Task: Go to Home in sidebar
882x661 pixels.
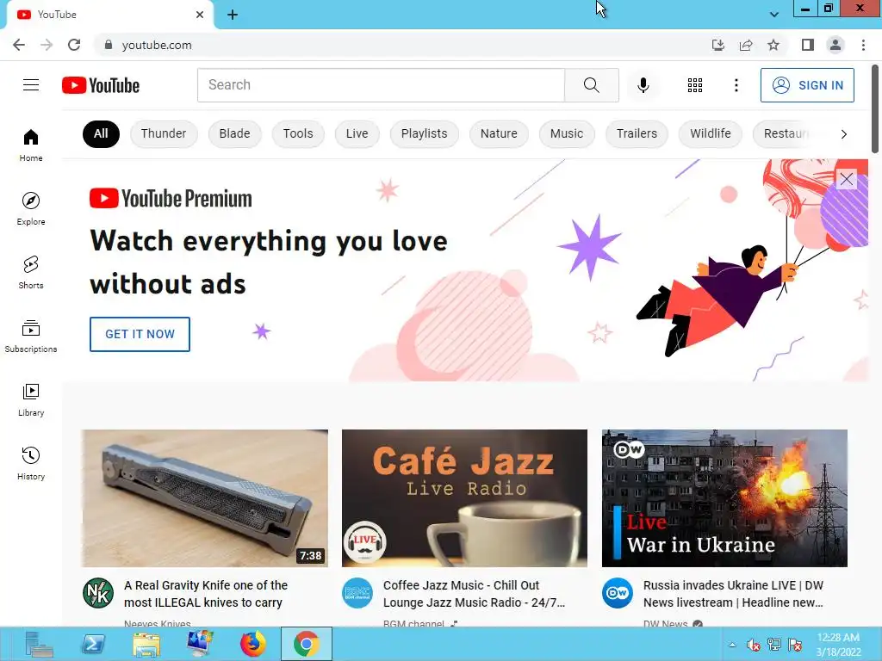Action: [31, 145]
